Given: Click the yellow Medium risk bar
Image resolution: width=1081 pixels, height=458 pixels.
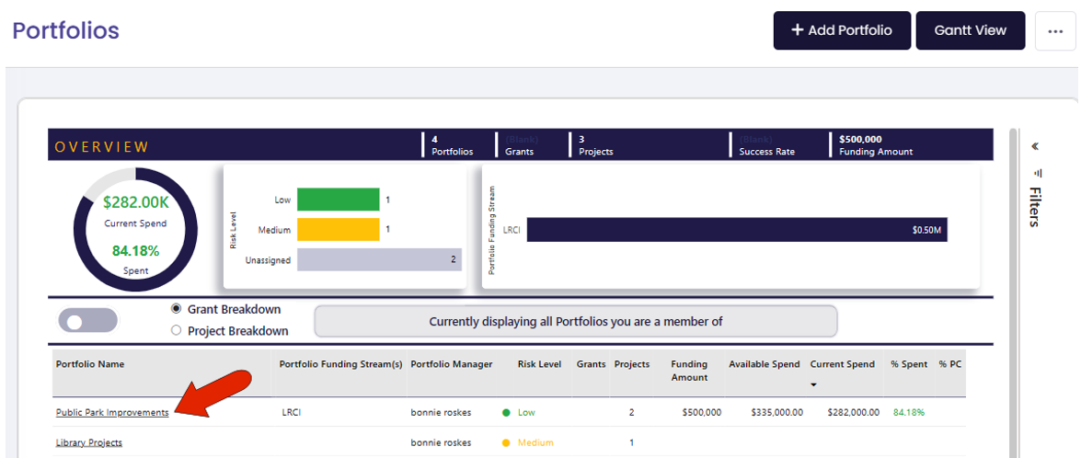Looking at the screenshot, I should click(x=338, y=229).
